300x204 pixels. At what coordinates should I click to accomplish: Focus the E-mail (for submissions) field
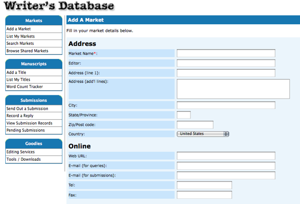click(226, 176)
